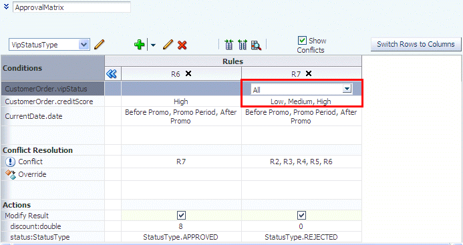Click the double left arrow icon

click(112, 74)
